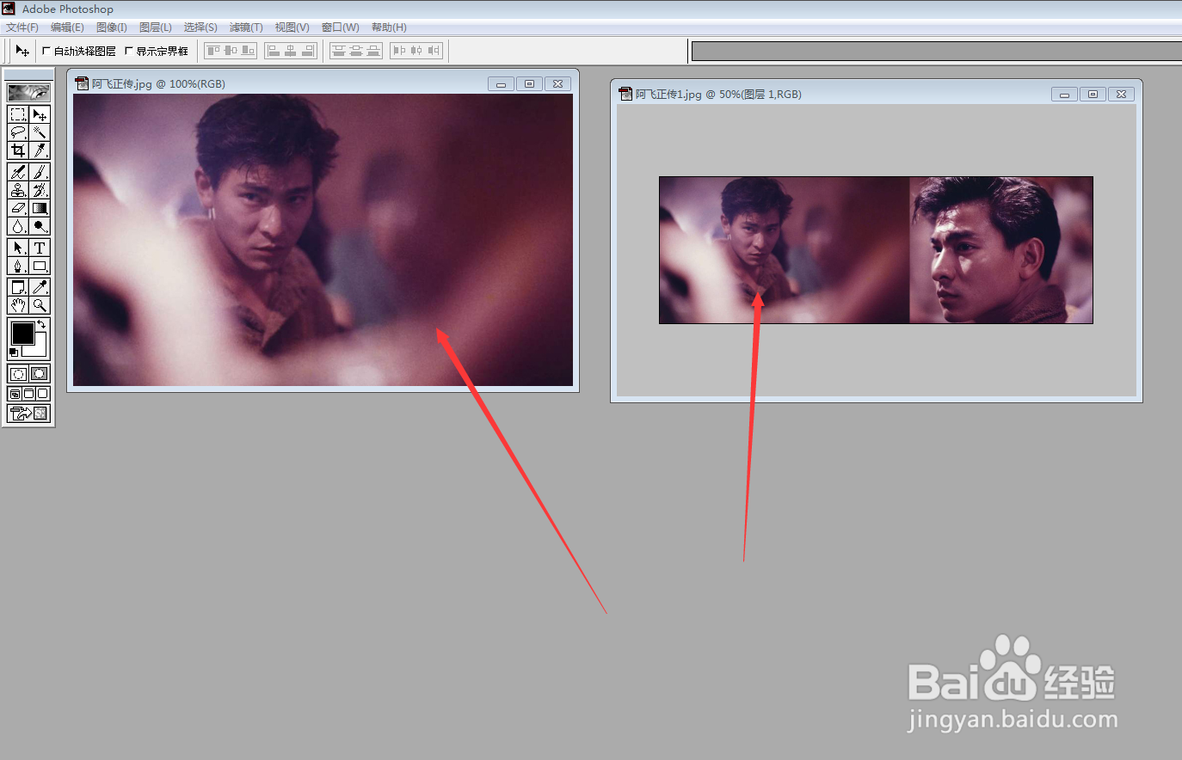Click Distribute Bottom Edges button
Viewport: 1182px width, 760px height.
pos(373,51)
